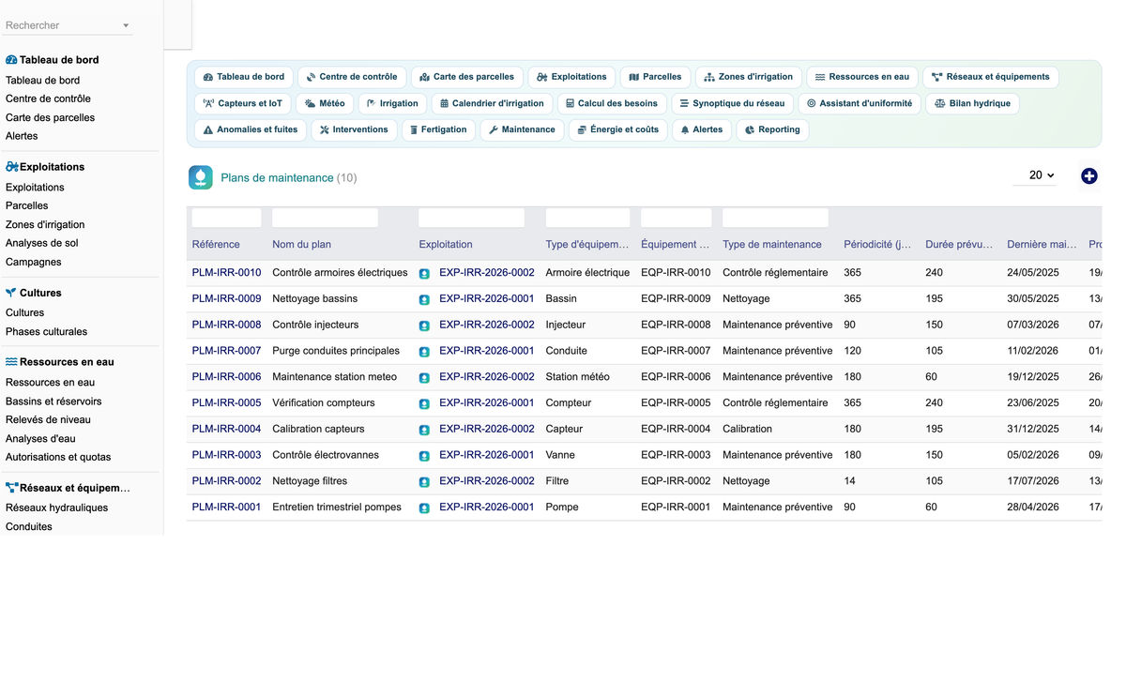Open Interventions navigation button
This screenshot has height=697, width=1126.
pos(353,129)
